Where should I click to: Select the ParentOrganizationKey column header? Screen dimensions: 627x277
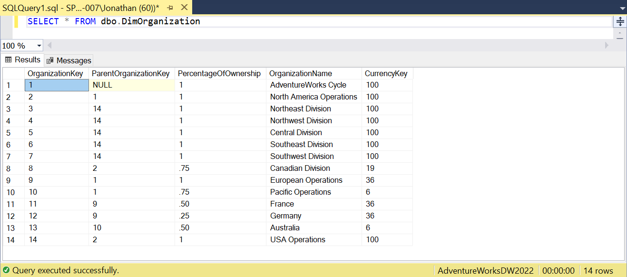[131, 73]
